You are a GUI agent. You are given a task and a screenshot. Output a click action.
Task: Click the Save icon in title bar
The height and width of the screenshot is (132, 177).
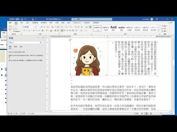pos(22,19)
